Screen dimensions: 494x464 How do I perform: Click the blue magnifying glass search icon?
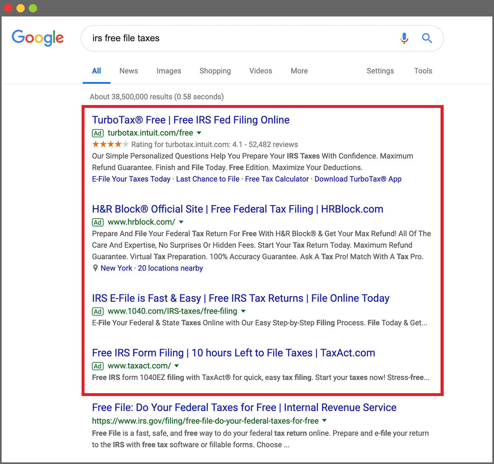click(x=427, y=38)
